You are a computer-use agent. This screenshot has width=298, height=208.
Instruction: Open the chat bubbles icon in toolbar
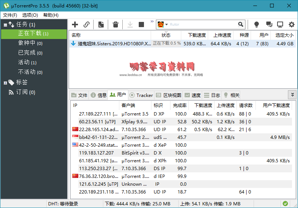269,25
